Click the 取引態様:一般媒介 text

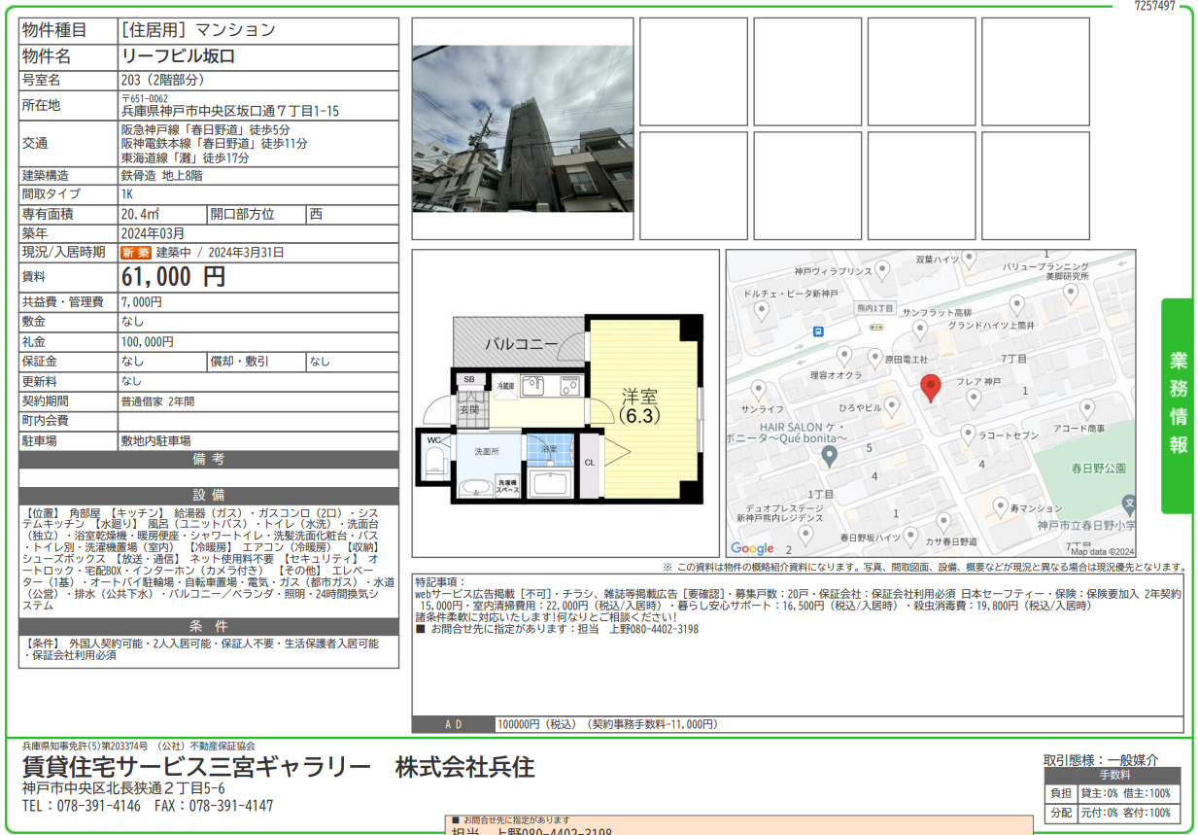tap(1101, 760)
